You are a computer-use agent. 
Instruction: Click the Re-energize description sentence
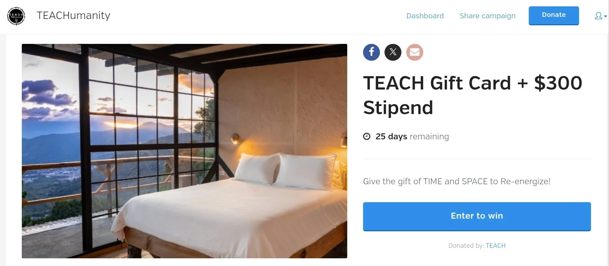[x=457, y=181]
